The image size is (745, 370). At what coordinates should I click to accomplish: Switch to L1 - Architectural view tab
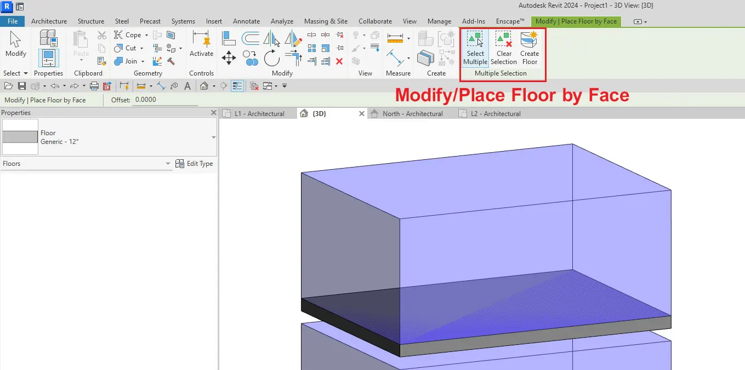coord(259,114)
